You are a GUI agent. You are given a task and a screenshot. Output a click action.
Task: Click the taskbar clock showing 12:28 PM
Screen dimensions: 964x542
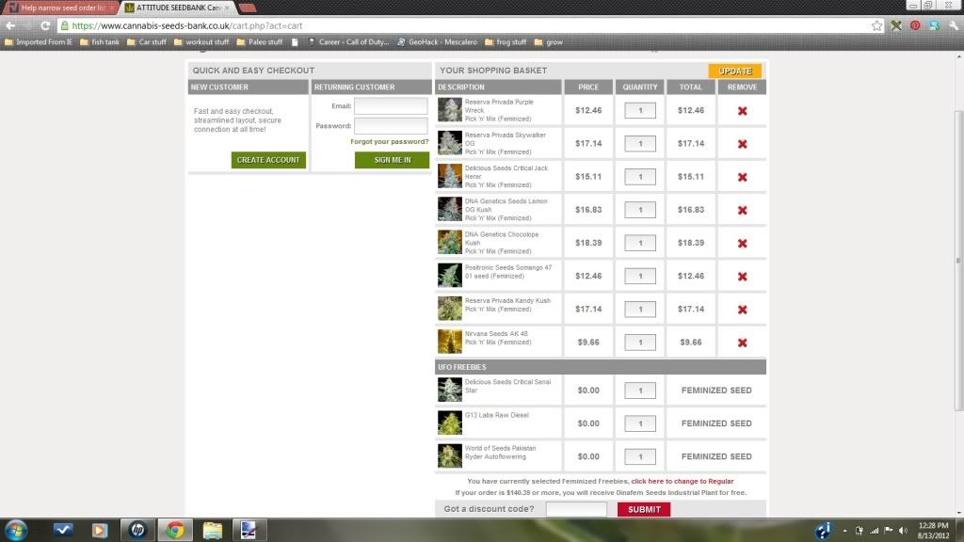pos(933,531)
